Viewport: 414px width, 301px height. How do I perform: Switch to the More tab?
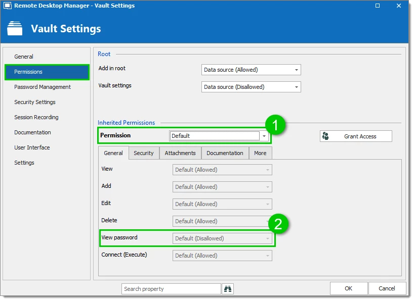point(260,153)
